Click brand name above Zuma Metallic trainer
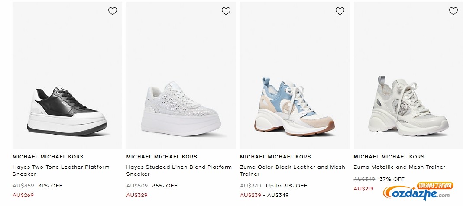 (x=389, y=157)
